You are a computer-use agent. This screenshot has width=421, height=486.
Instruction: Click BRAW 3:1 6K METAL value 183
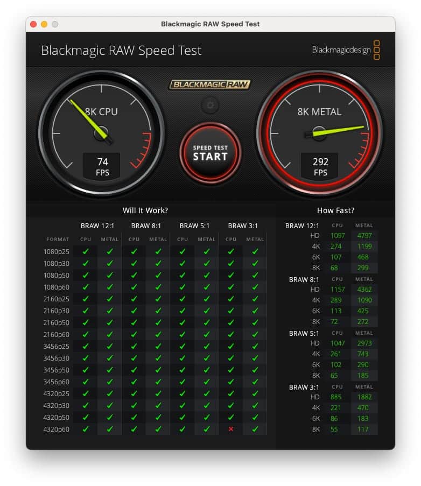point(363,419)
